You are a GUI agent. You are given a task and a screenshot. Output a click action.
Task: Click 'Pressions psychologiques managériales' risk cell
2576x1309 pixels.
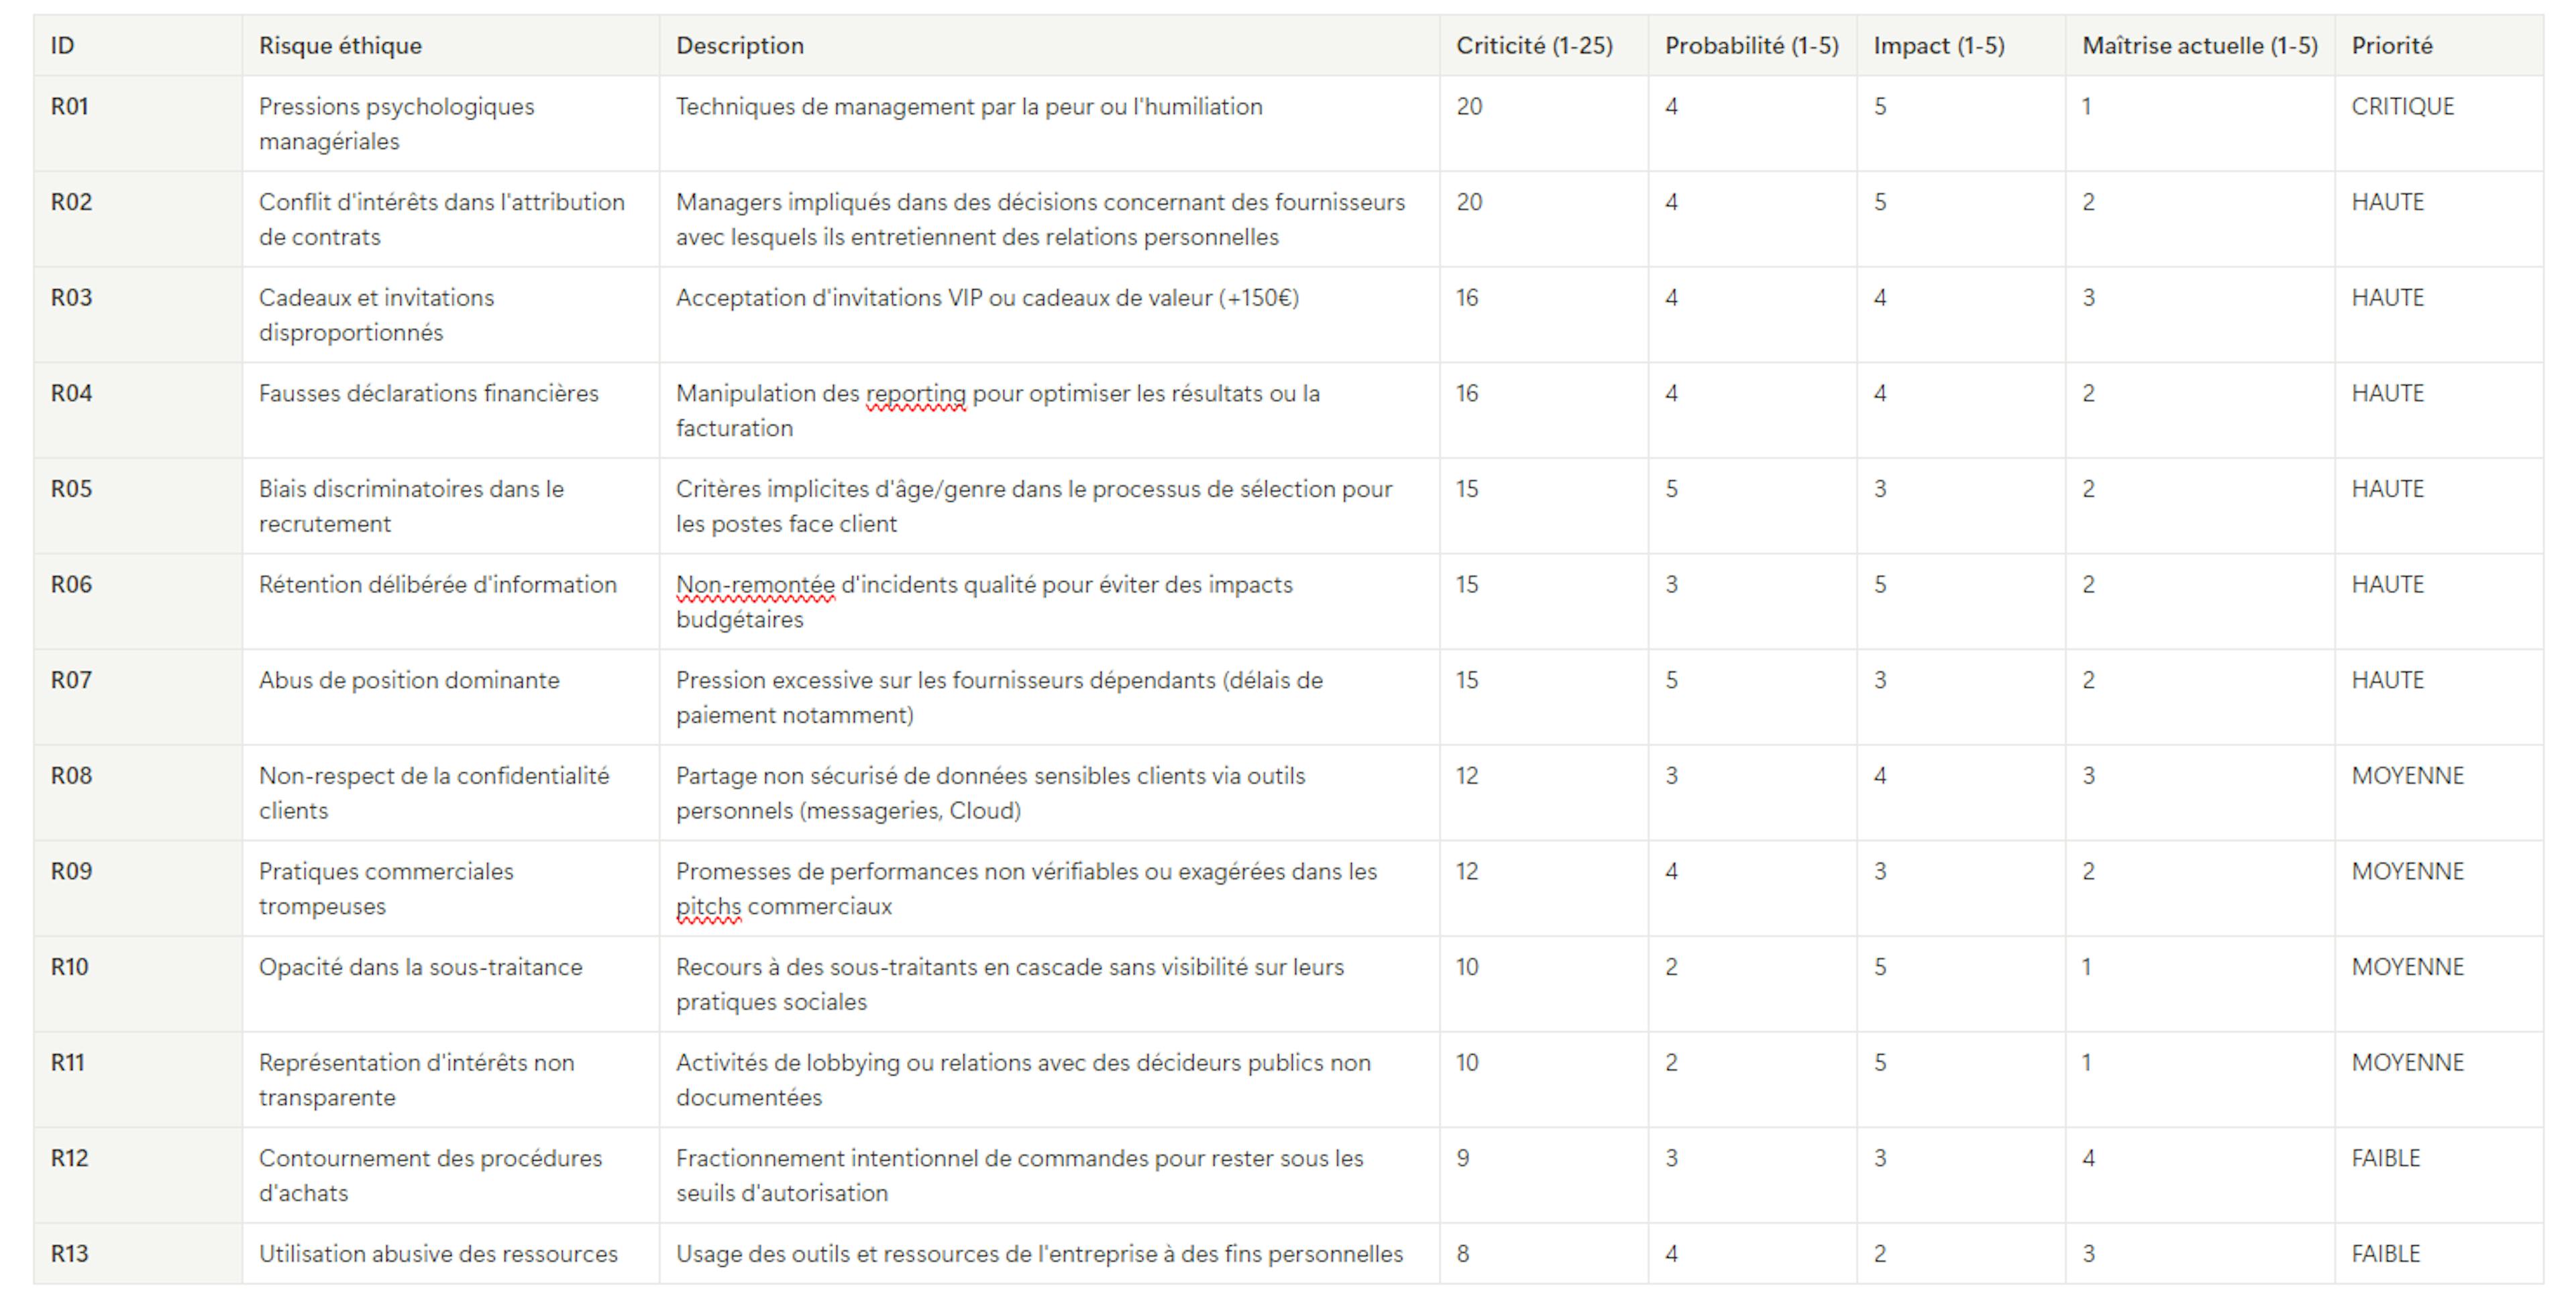[x=450, y=123]
